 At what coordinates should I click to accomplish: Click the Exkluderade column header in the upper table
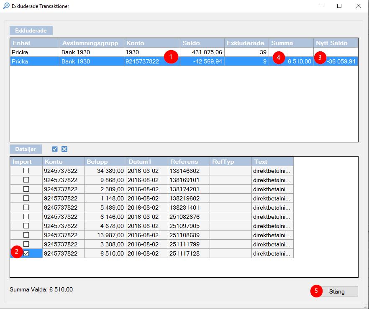tap(246, 43)
